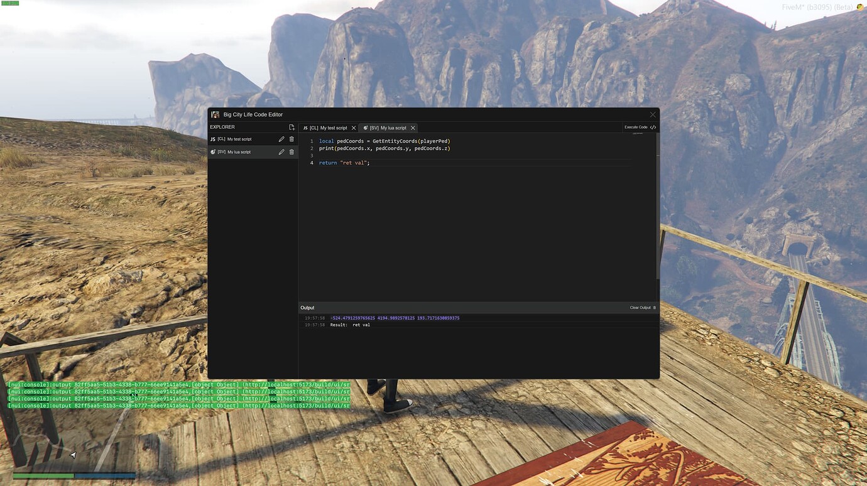Click the Big City Life logo icon
Image resolution: width=867 pixels, height=486 pixels.
point(215,114)
